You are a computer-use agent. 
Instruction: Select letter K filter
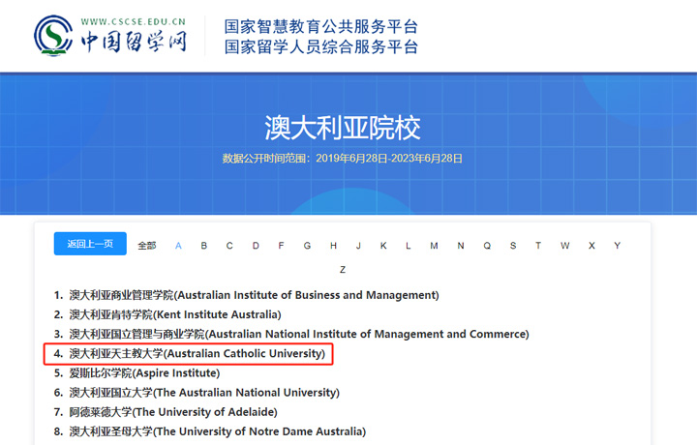tap(383, 246)
